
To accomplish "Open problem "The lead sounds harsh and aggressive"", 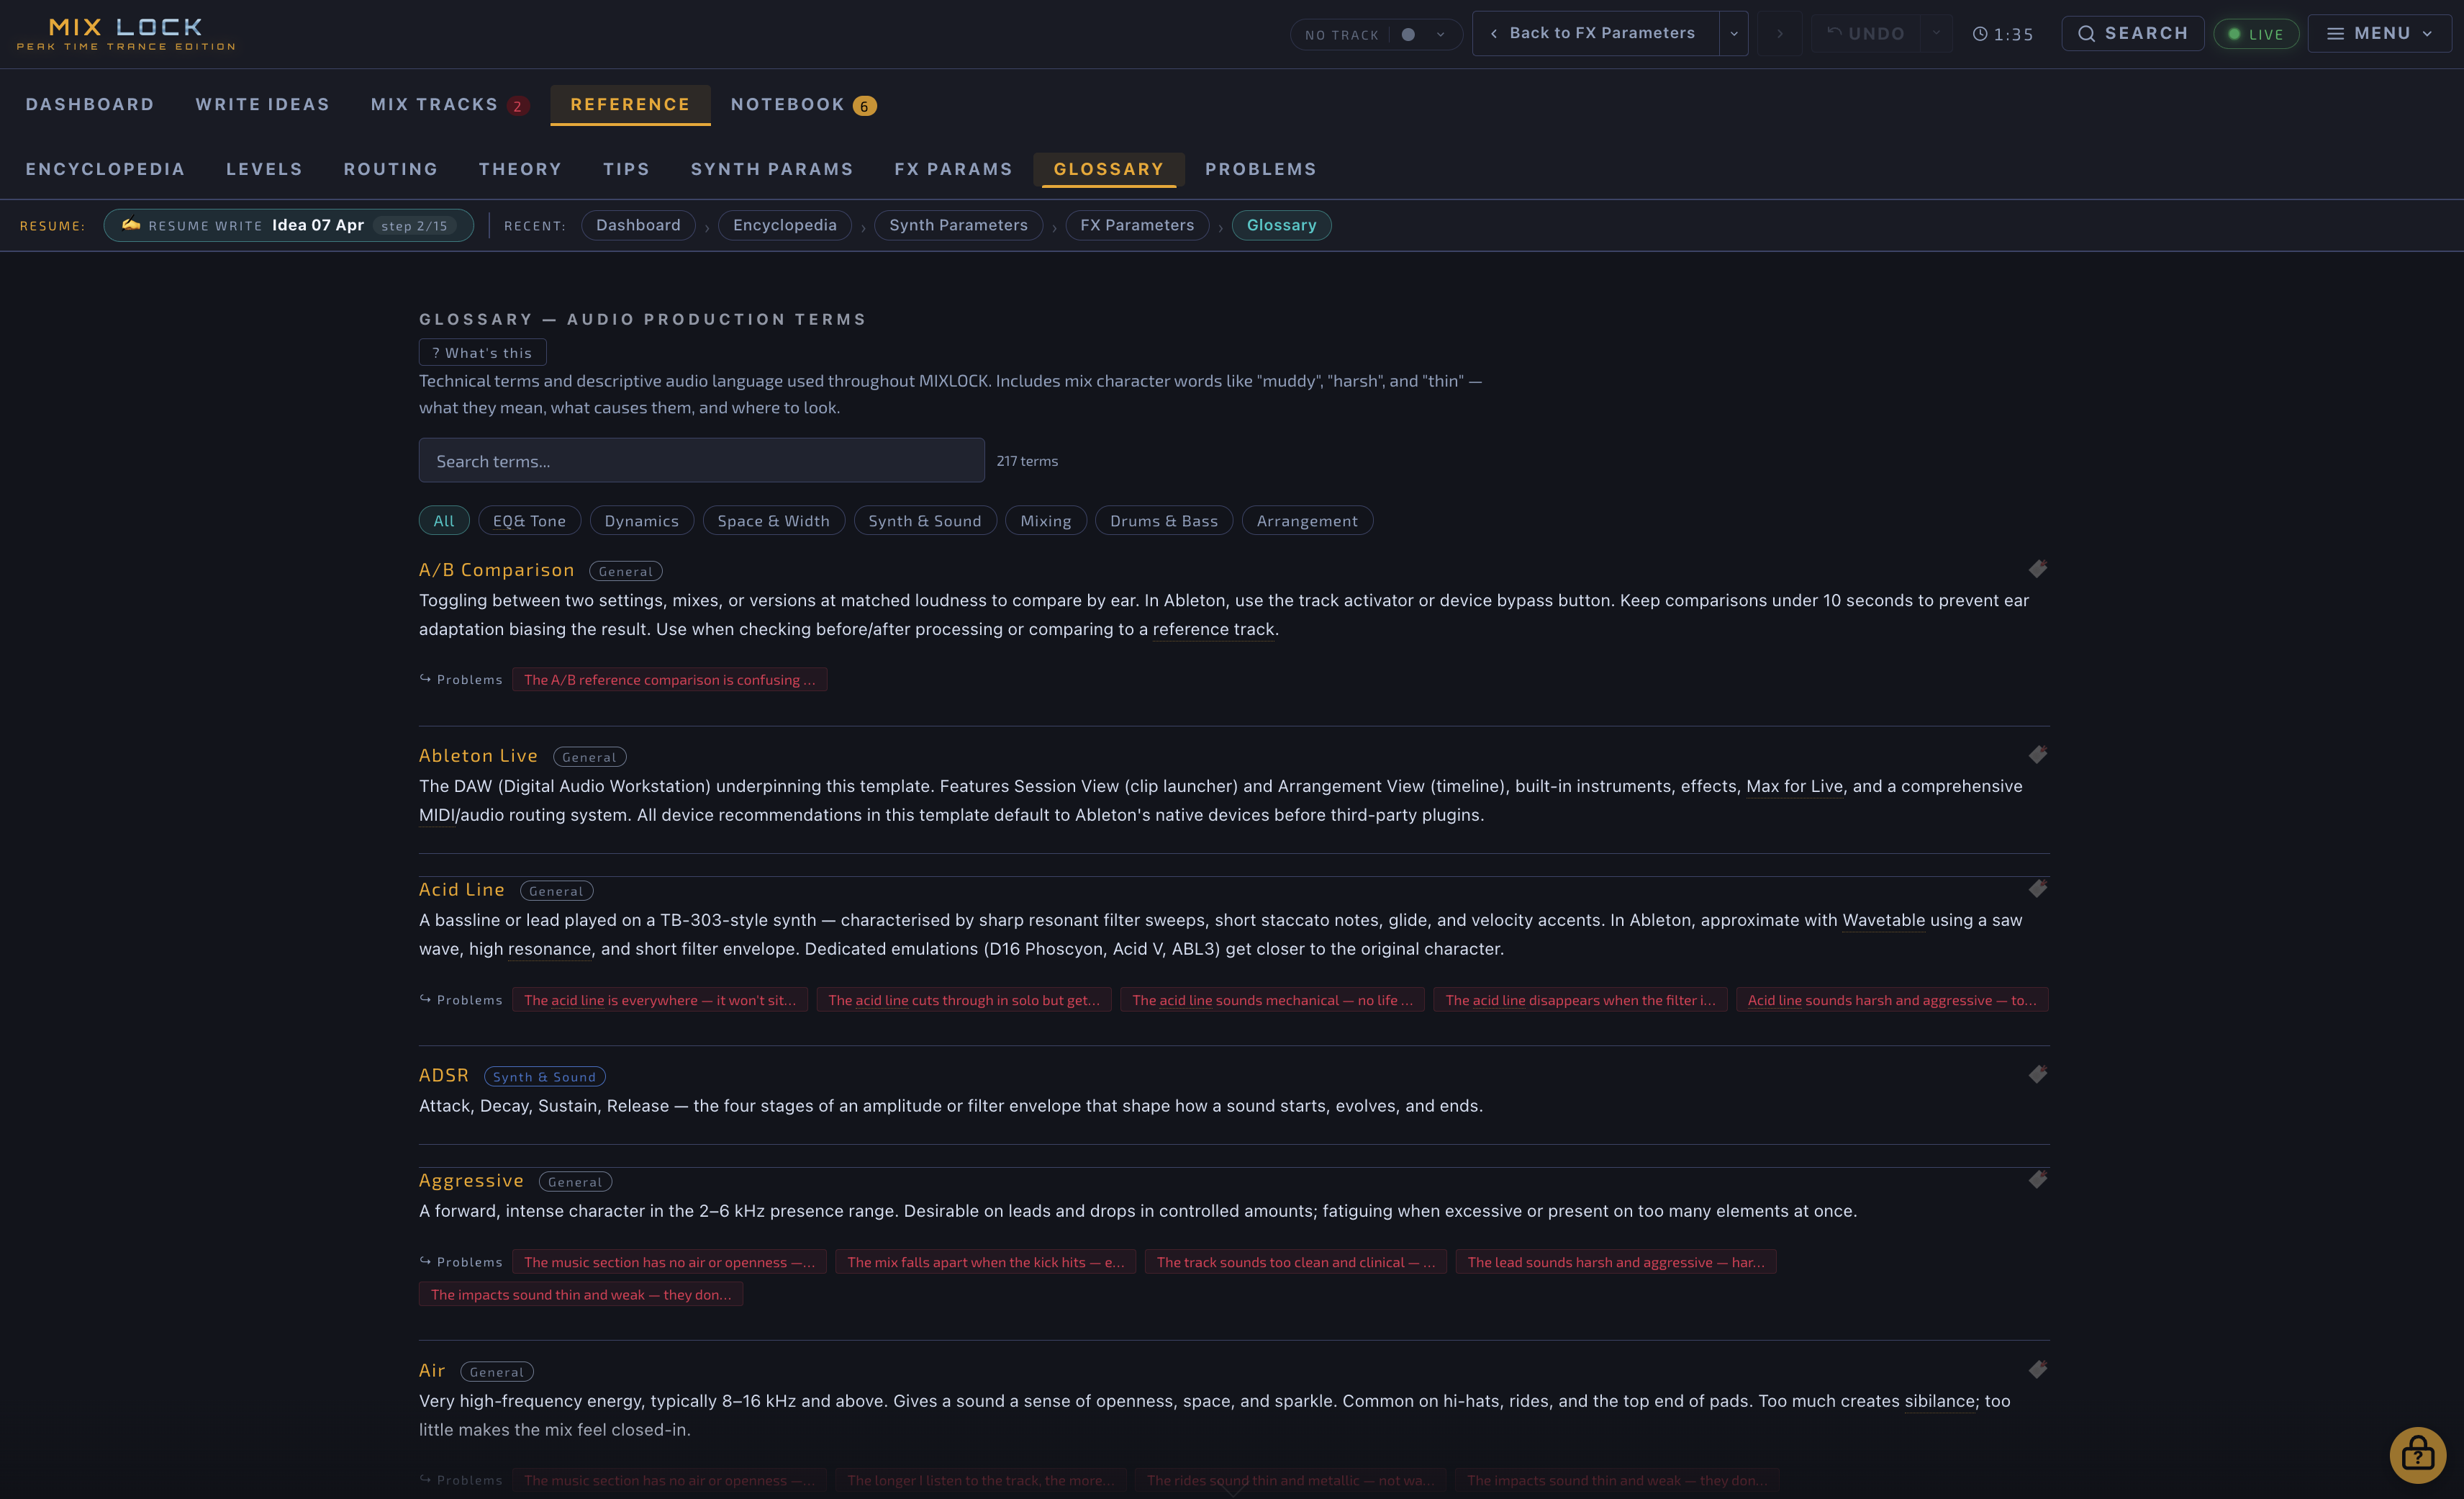I will [1616, 1262].
